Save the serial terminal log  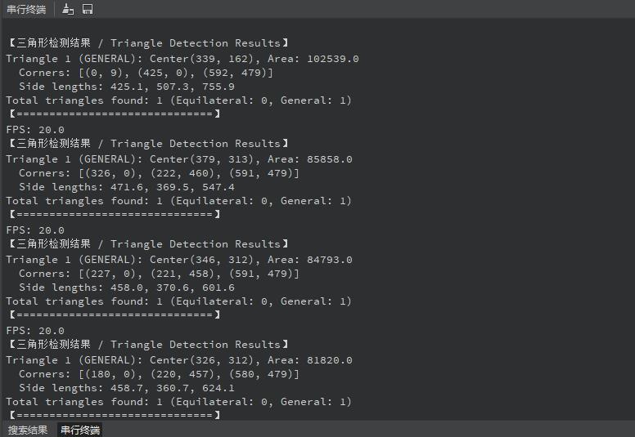point(88,9)
